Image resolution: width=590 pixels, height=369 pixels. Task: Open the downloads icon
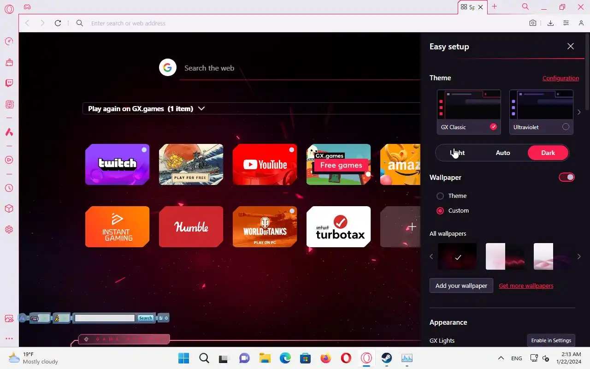[550, 23]
